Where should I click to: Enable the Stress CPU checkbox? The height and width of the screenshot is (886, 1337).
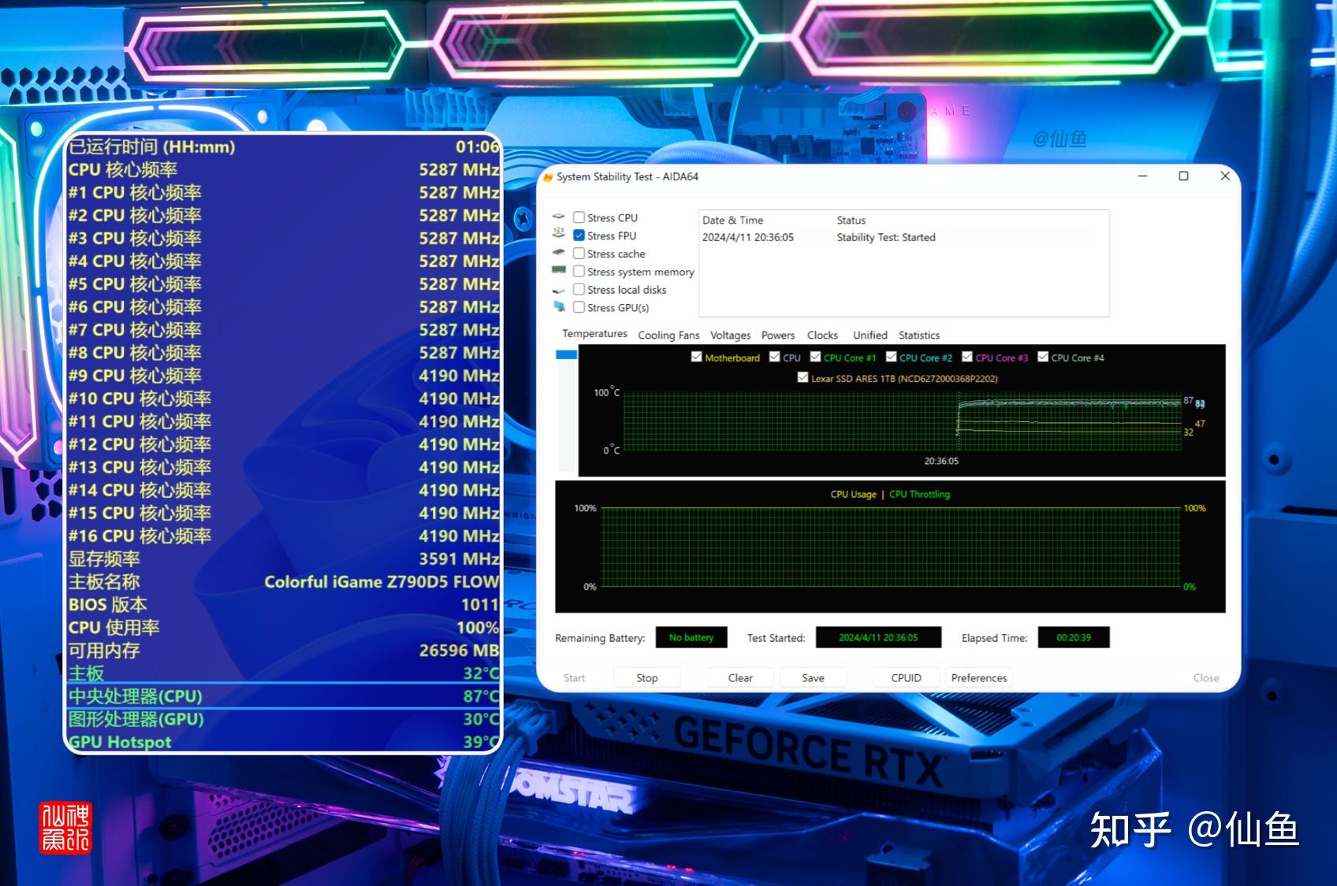tap(580, 217)
